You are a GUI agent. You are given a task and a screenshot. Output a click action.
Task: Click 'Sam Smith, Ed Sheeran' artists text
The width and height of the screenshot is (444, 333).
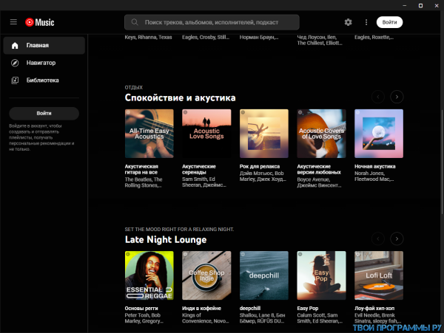pos(204,182)
